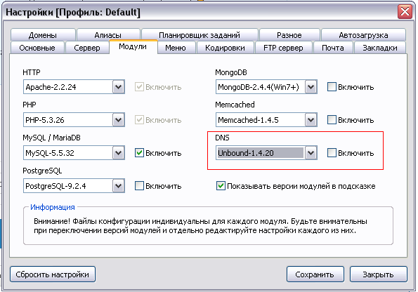Enable the Memcached module checkbox
The image size is (418, 292).
(332, 120)
